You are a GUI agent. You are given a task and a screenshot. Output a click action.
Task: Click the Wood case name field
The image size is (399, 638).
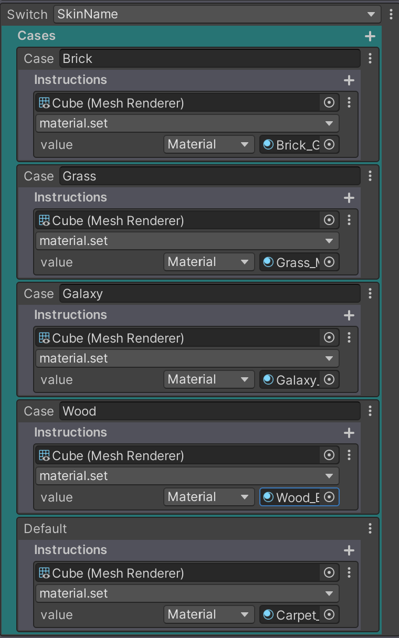click(x=210, y=411)
